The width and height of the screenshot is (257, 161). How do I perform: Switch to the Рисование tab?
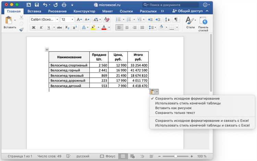[57, 11]
